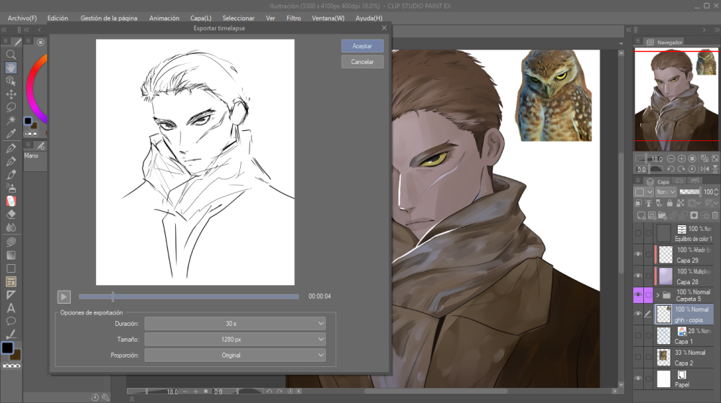
Task: Open the Filtro menu
Action: 293,18
